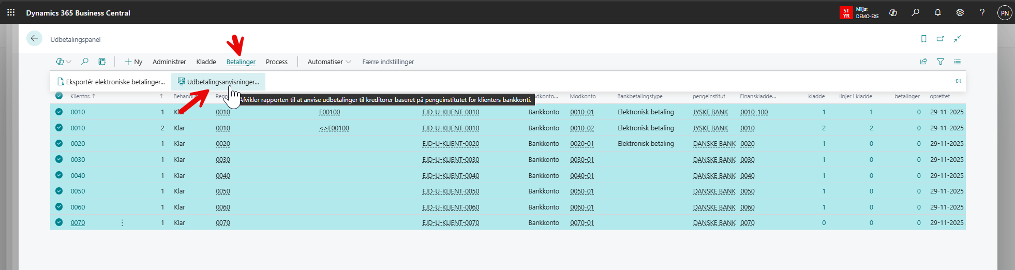This screenshot has width=1015, height=270.
Task: Open the settings gear
Action: pyautogui.click(x=960, y=12)
